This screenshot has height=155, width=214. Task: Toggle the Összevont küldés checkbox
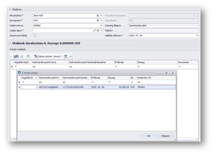click(35, 35)
